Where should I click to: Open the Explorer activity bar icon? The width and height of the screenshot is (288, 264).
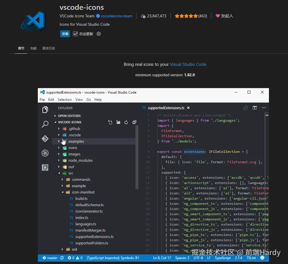tap(45, 110)
